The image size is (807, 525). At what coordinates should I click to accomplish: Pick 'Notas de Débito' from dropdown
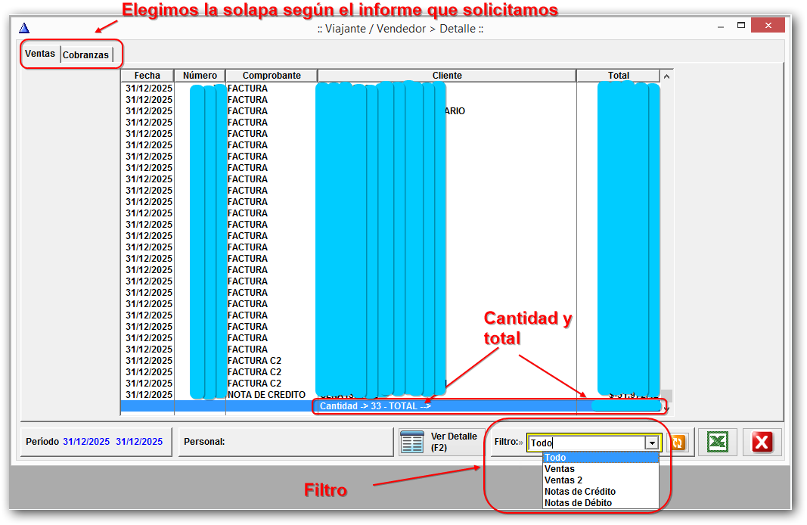(578, 503)
